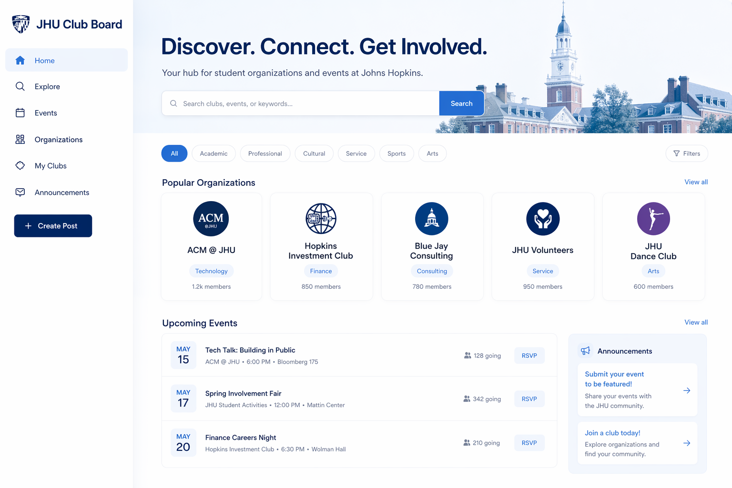The width and height of the screenshot is (732, 488).
Task: Click the blue Search button
Action: pyautogui.click(x=461, y=103)
